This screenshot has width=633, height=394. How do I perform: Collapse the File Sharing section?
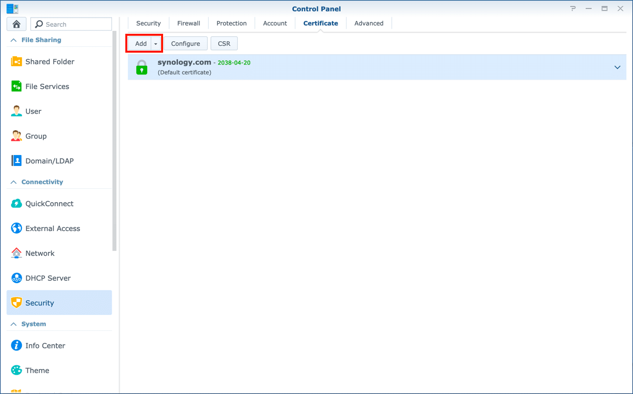[13, 40]
